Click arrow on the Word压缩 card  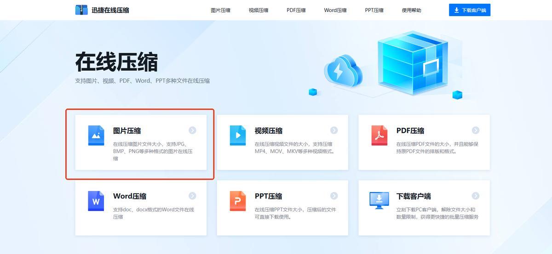(x=192, y=196)
